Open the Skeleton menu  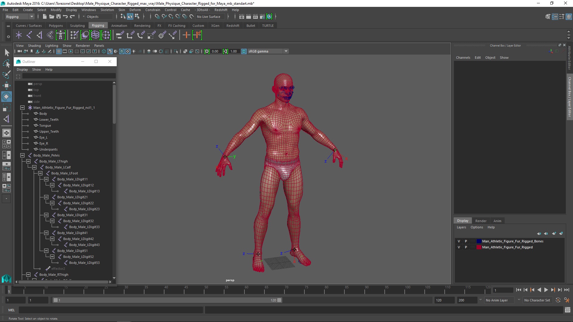coord(107,10)
